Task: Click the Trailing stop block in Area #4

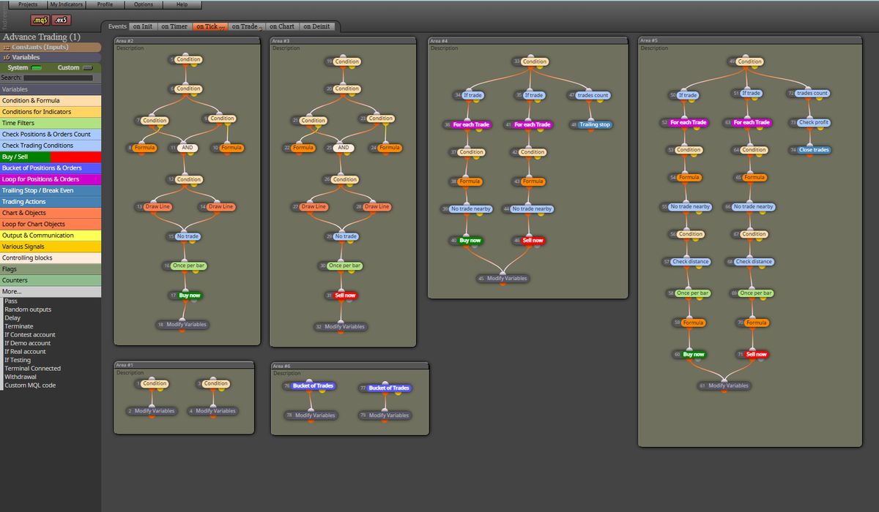Action: (x=595, y=125)
